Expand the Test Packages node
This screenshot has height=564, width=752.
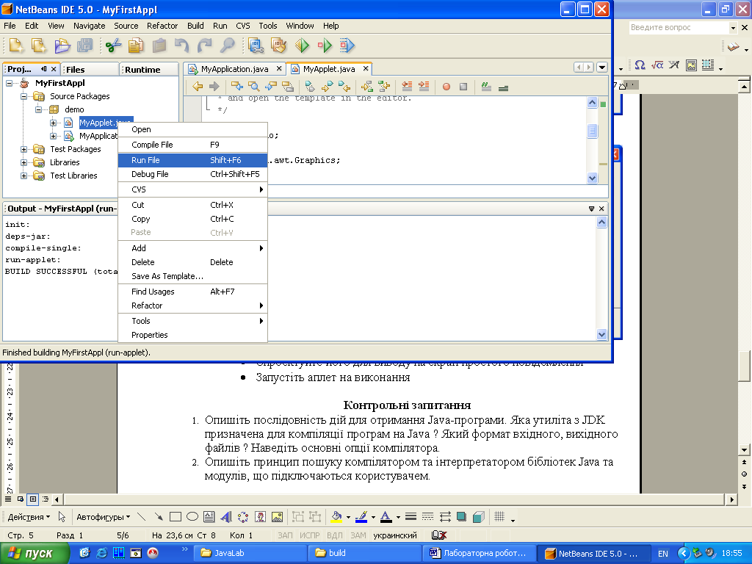[23, 149]
